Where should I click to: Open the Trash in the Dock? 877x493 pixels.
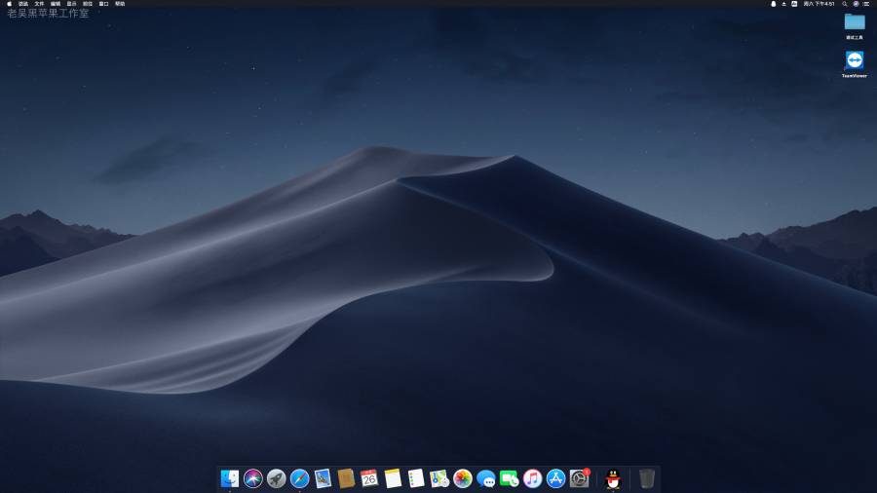tap(647, 478)
